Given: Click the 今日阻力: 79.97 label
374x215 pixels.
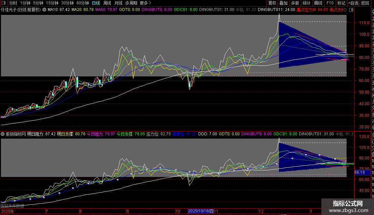Looking at the screenshot, I should pyautogui.click(x=101, y=134).
